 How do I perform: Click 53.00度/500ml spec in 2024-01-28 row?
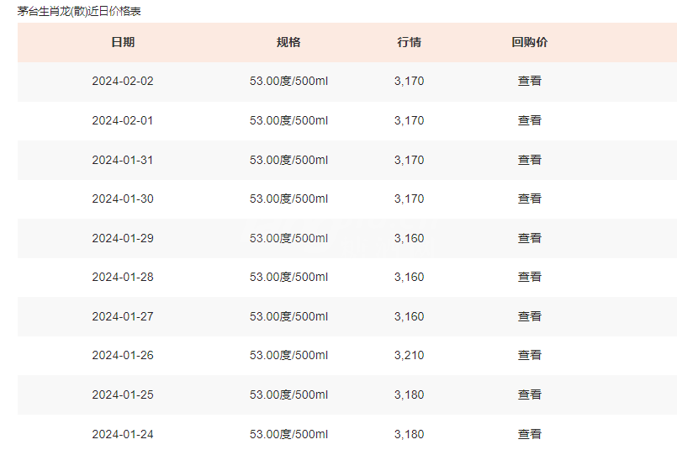[288, 277]
